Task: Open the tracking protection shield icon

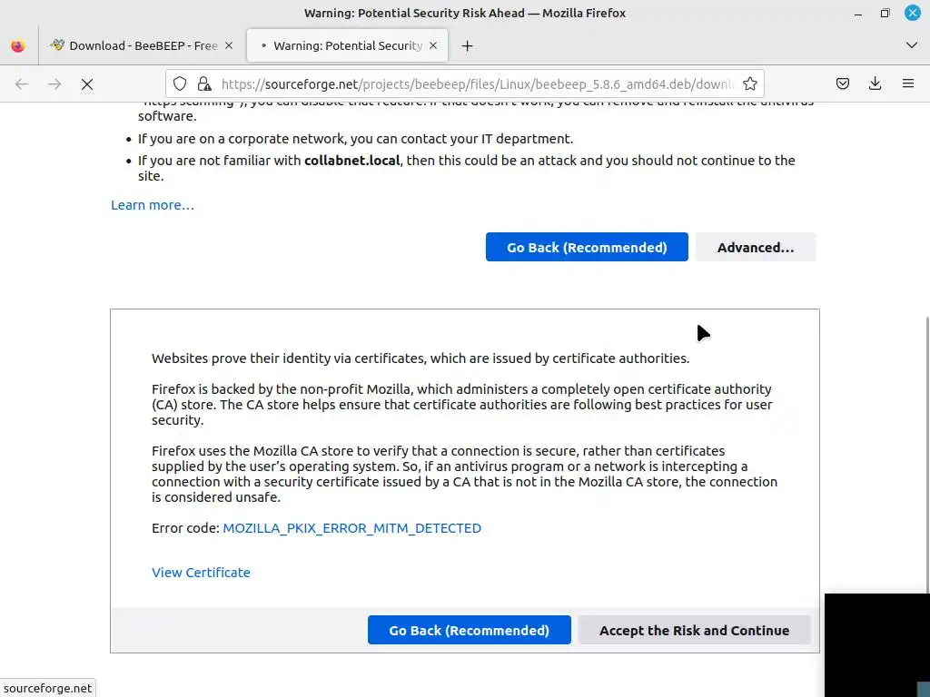Action: point(180,83)
